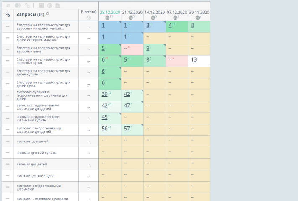
Task: Click dash marker left of 'автомат детский купить'
Action: pyautogui.click(x=8, y=152)
